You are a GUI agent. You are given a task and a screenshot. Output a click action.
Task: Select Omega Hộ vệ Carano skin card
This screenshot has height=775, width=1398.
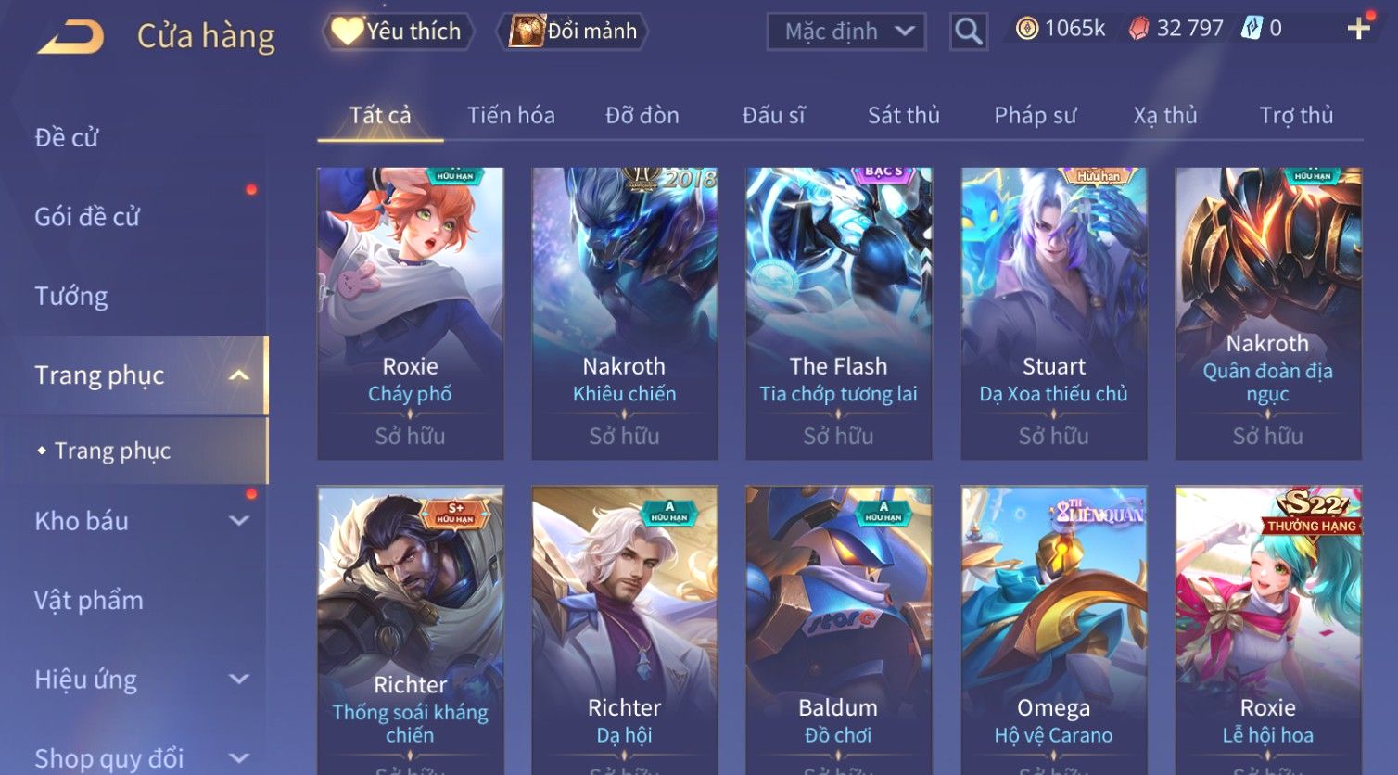tap(1054, 630)
